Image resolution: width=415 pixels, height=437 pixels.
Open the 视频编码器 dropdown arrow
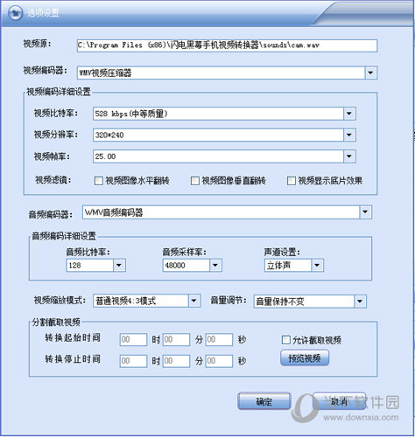[x=370, y=73]
